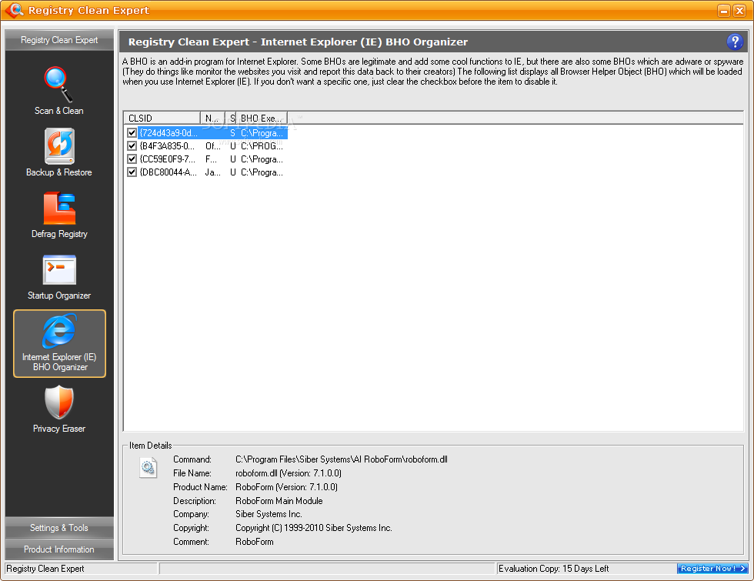Click the roboform.dll (Version: 7.1.0.0) file name
This screenshot has height=581, width=754.
[289, 473]
